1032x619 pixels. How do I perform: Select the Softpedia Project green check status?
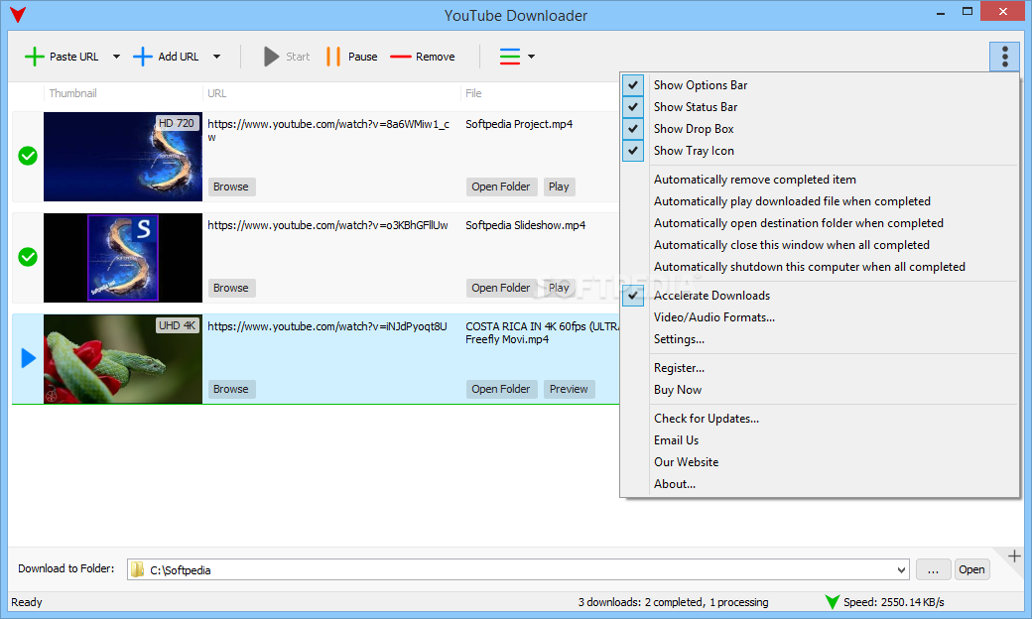coord(28,156)
